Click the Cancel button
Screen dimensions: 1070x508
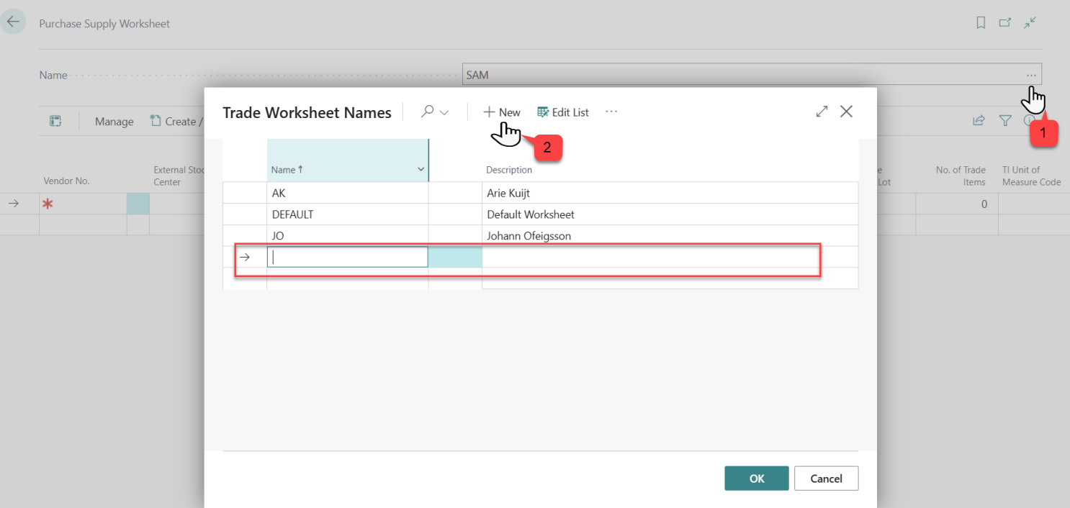826,478
